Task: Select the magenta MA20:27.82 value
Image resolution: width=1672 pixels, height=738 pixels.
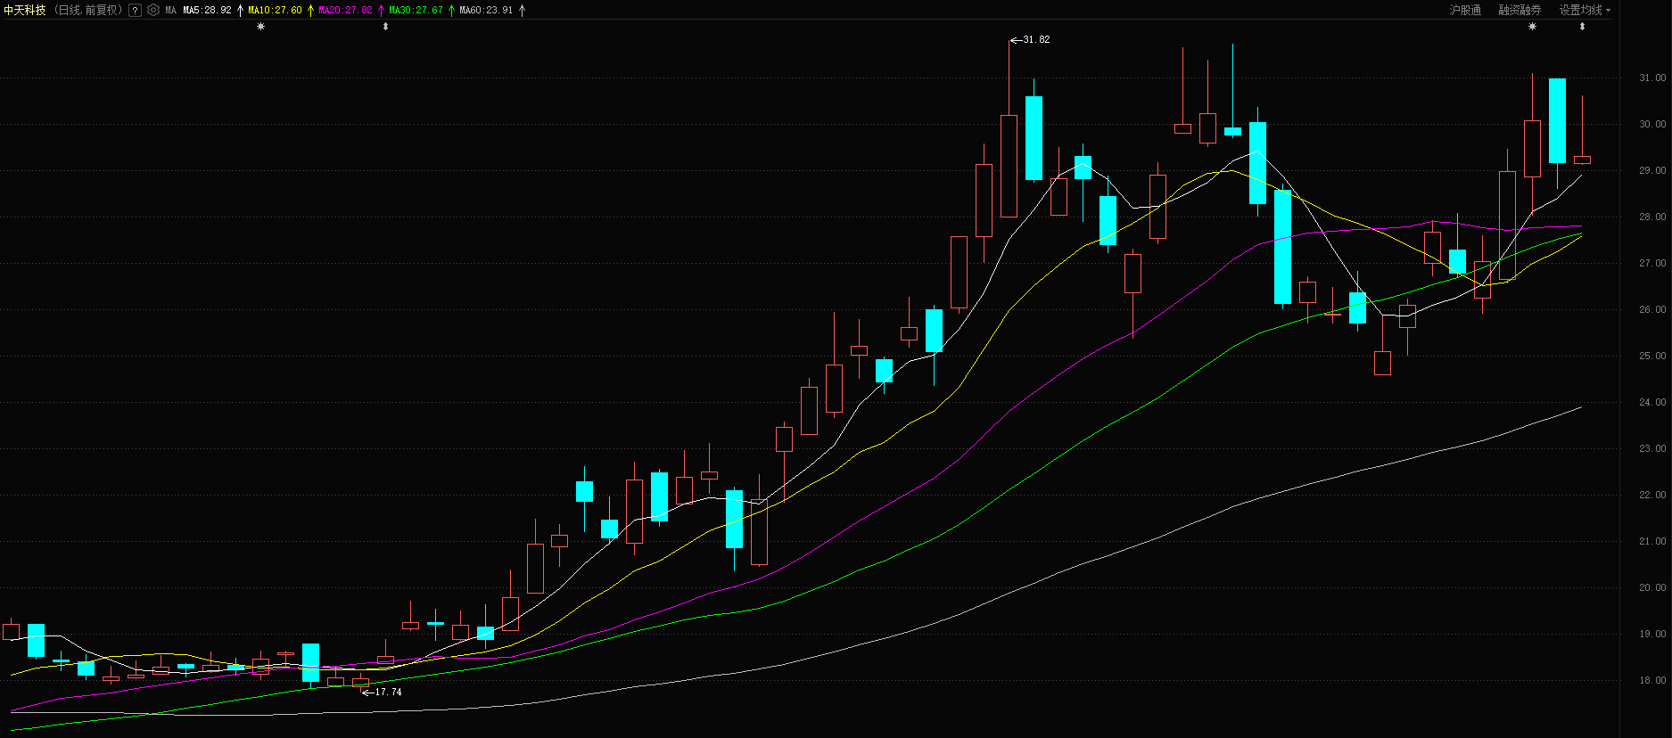Action: coord(345,11)
